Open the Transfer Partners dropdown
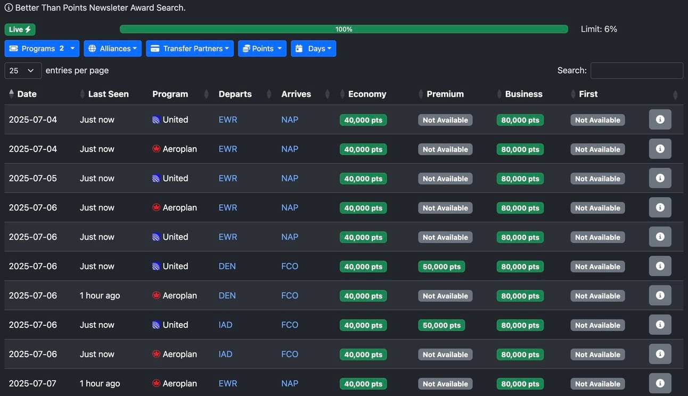This screenshot has height=396, width=688. pyautogui.click(x=190, y=48)
